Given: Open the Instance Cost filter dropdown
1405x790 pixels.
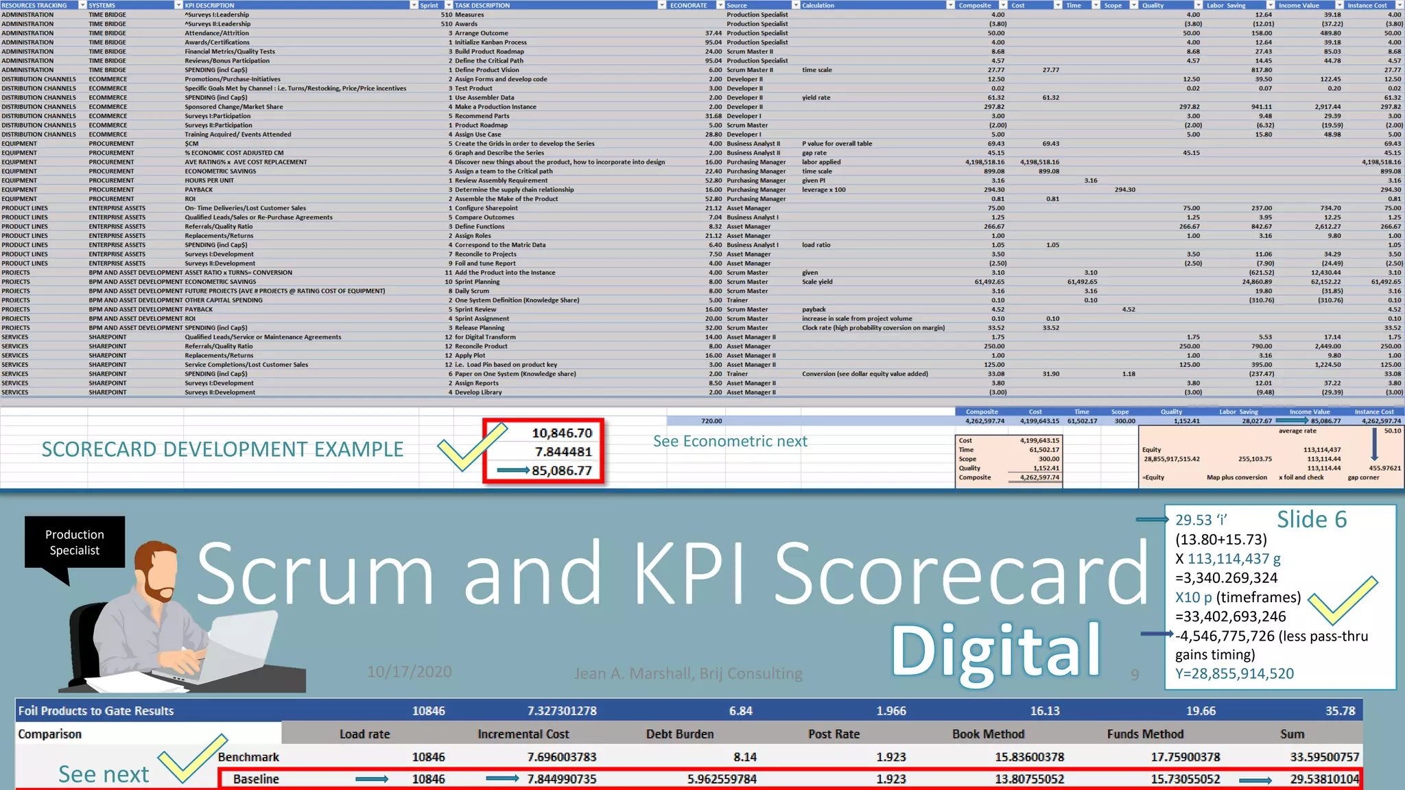Looking at the screenshot, I should click(x=1400, y=5).
